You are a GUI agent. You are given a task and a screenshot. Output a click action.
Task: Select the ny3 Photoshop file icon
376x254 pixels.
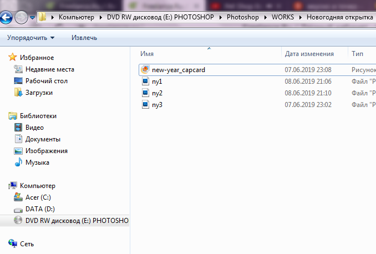(x=145, y=105)
